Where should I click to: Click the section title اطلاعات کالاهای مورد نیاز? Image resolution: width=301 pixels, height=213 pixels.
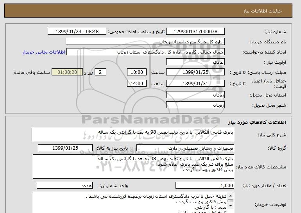(x=257, y=122)
